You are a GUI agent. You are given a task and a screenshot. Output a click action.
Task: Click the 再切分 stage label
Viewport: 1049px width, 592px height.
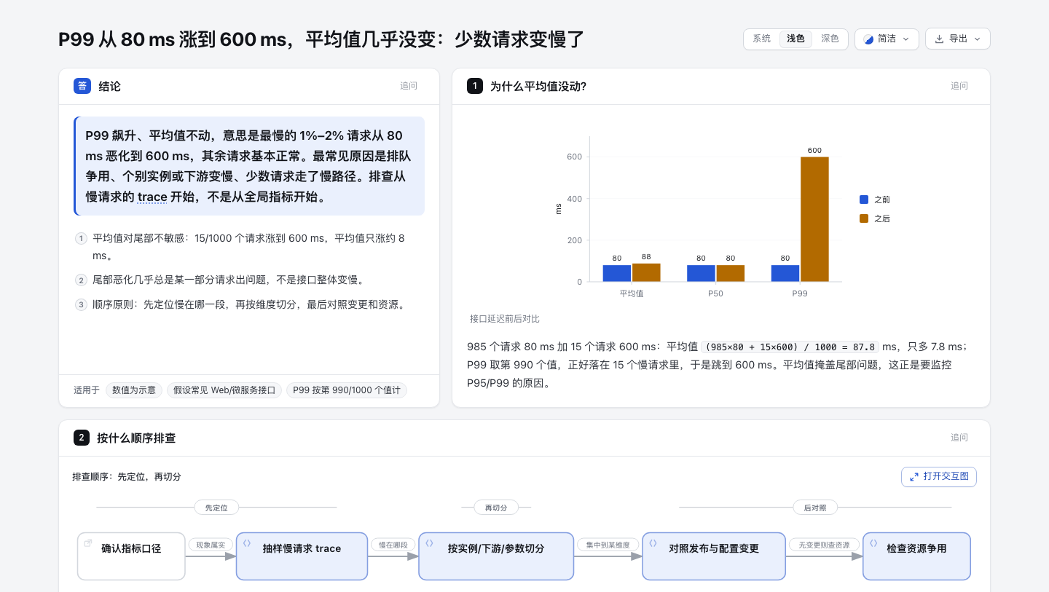[x=496, y=508]
